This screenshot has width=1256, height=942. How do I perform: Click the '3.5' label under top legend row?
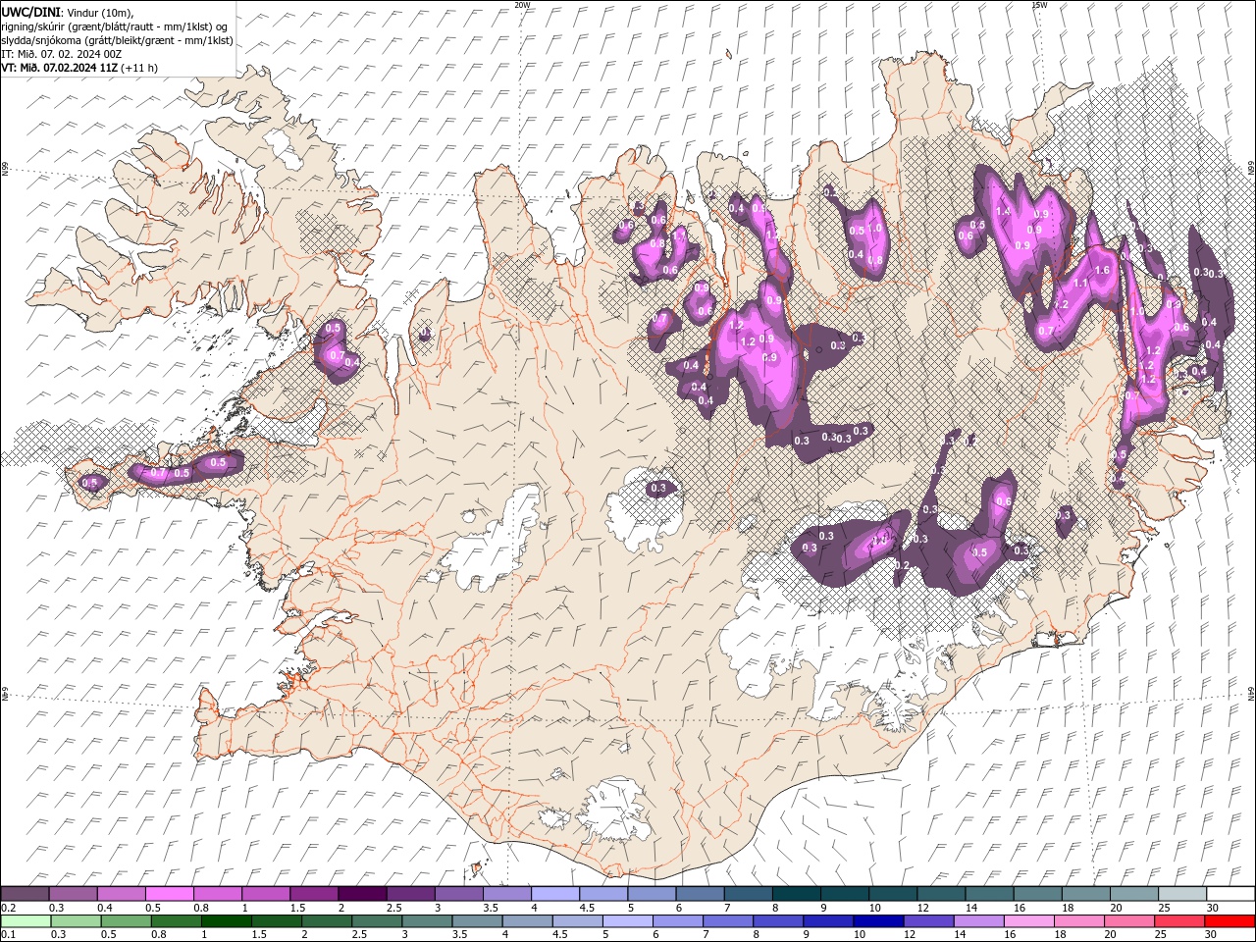coord(491,908)
